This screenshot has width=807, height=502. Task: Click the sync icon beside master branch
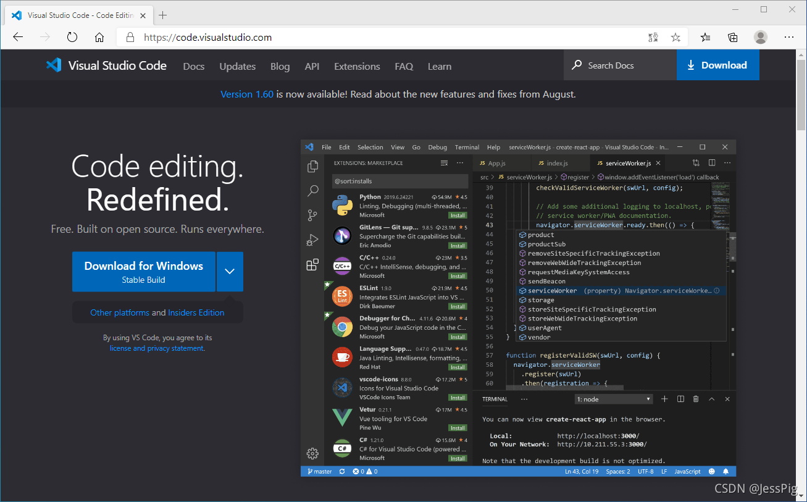click(343, 471)
